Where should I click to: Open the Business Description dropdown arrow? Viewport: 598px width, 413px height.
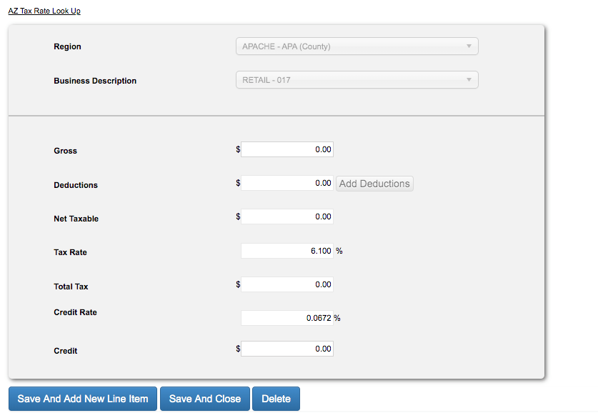[x=469, y=80]
